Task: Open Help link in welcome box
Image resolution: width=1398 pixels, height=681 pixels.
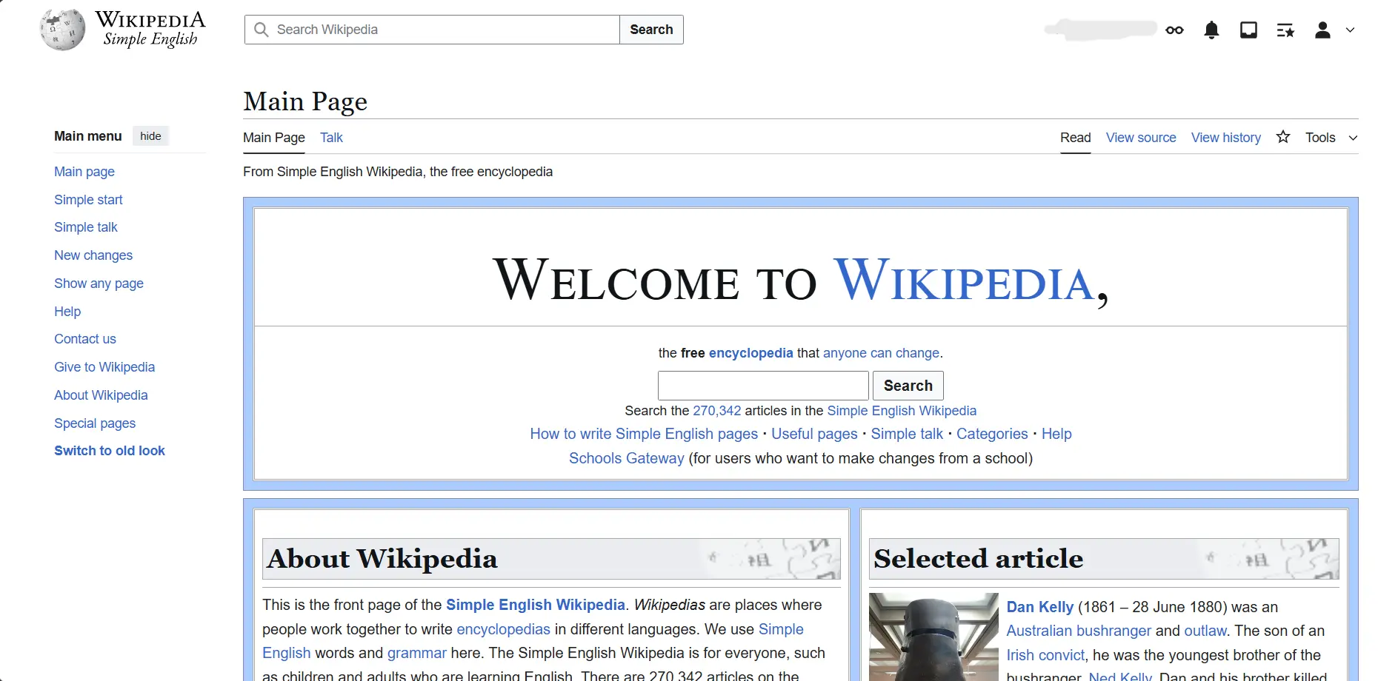Action: click(x=1056, y=434)
